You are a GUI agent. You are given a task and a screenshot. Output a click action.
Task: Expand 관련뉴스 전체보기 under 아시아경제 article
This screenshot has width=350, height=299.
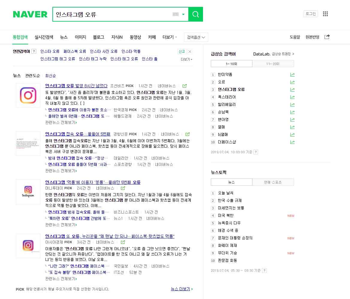(x=61, y=279)
